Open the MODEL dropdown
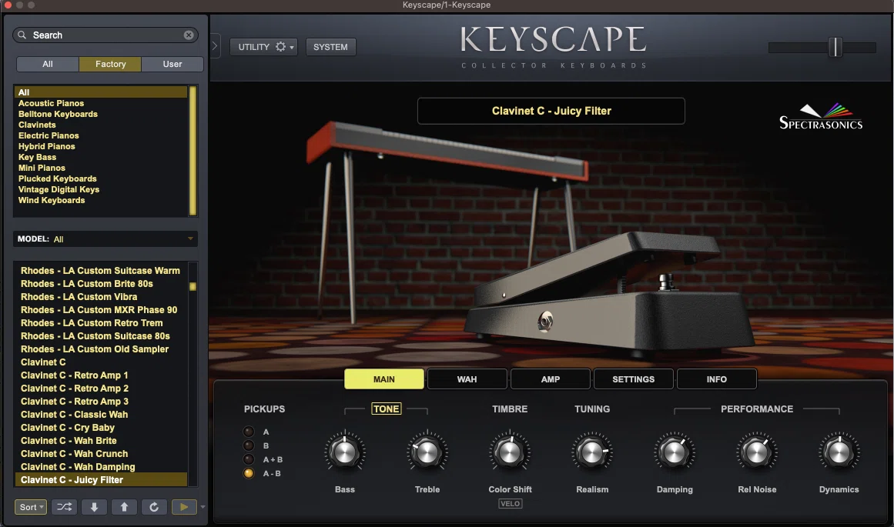The height and width of the screenshot is (527, 894). 105,238
